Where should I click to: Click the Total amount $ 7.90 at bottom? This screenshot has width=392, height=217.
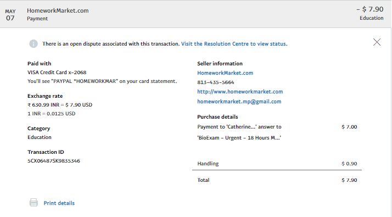point(349,180)
